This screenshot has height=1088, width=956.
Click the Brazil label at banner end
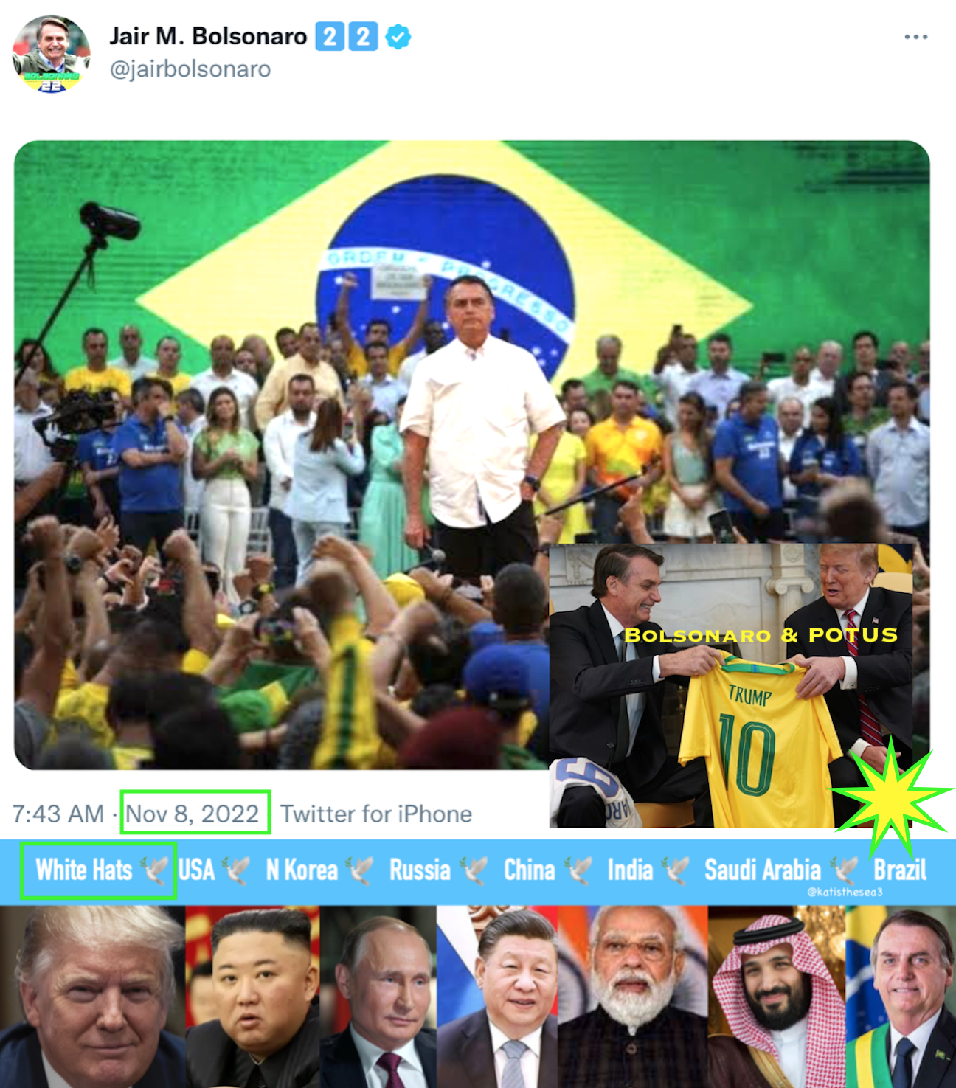(x=900, y=870)
